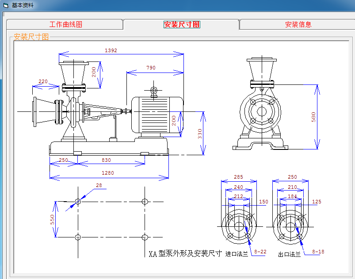Click the XA 型泵外形及安装尺寸 caption
The image size is (355, 279).
click(x=185, y=254)
